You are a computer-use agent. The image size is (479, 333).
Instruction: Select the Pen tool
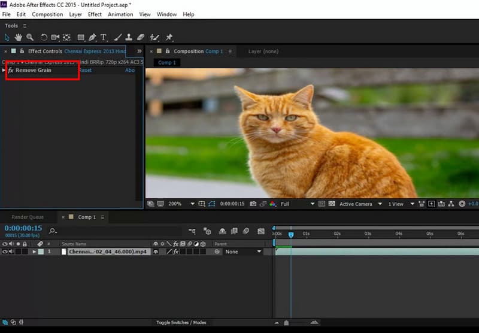[x=92, y=37]
